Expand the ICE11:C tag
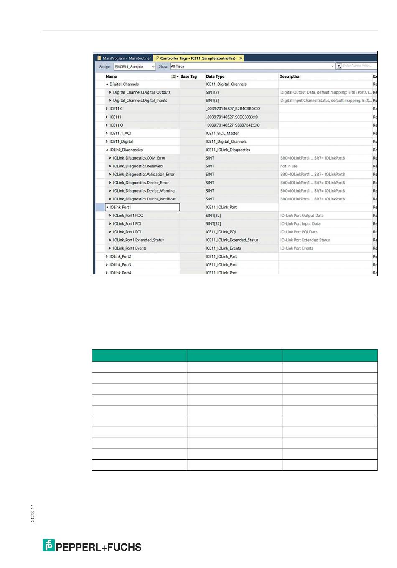This screenshot has height=568, width=397. pyautogui.click(x=107, y=109)
